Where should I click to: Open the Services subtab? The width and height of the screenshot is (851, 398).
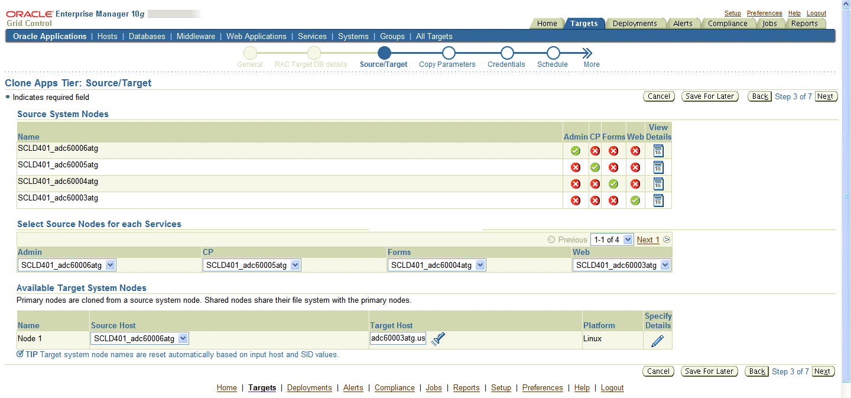pyautogui.click(x=312, y=36)
